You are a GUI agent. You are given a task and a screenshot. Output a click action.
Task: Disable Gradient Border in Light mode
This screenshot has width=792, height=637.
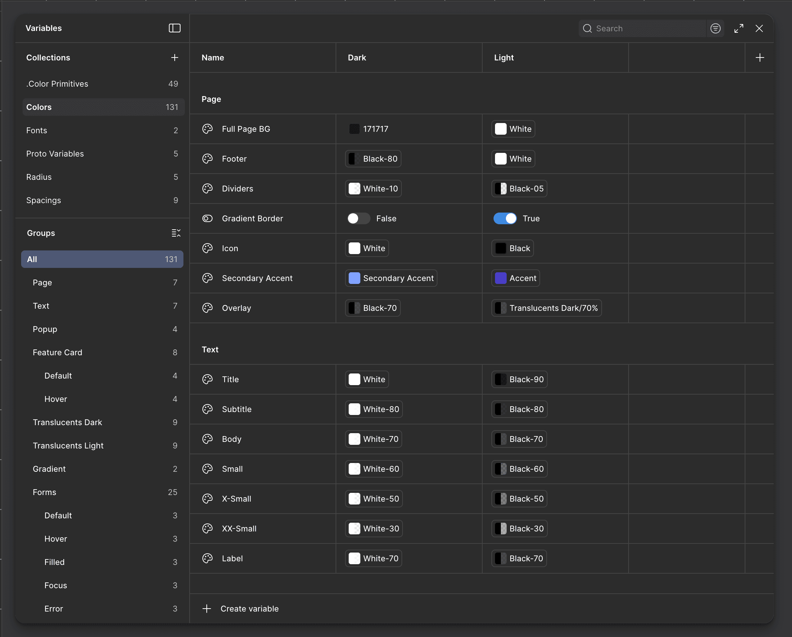pyautogui.click(x=505, y=218)
